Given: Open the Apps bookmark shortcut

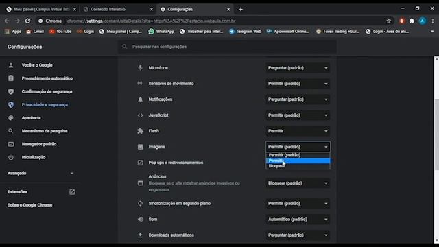Looking at the screenshot, I should point(13,32).
